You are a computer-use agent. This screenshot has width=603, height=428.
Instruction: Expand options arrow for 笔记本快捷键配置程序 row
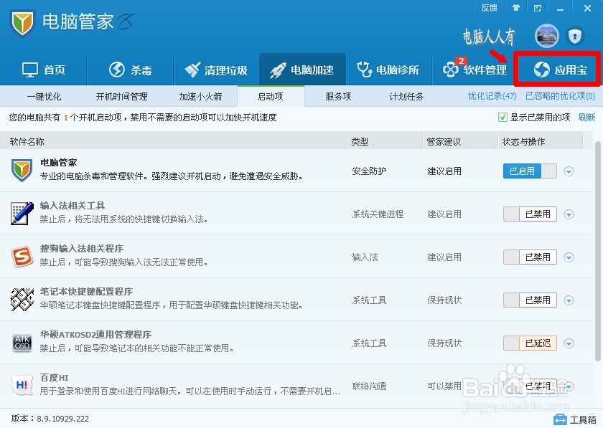point(569,300)
